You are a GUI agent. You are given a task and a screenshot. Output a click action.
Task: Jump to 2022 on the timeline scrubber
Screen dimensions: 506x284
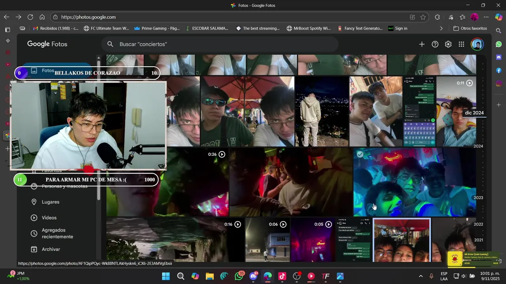[478, 224]
